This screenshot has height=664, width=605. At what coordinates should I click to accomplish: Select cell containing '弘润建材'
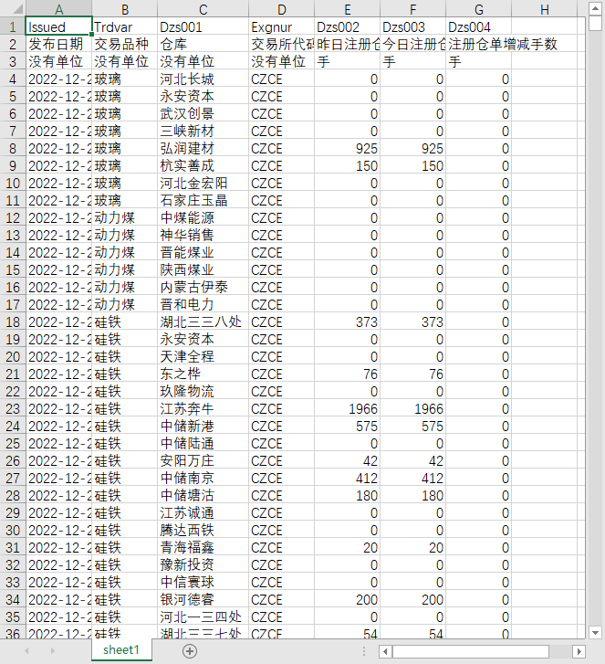tap(203, 148)
